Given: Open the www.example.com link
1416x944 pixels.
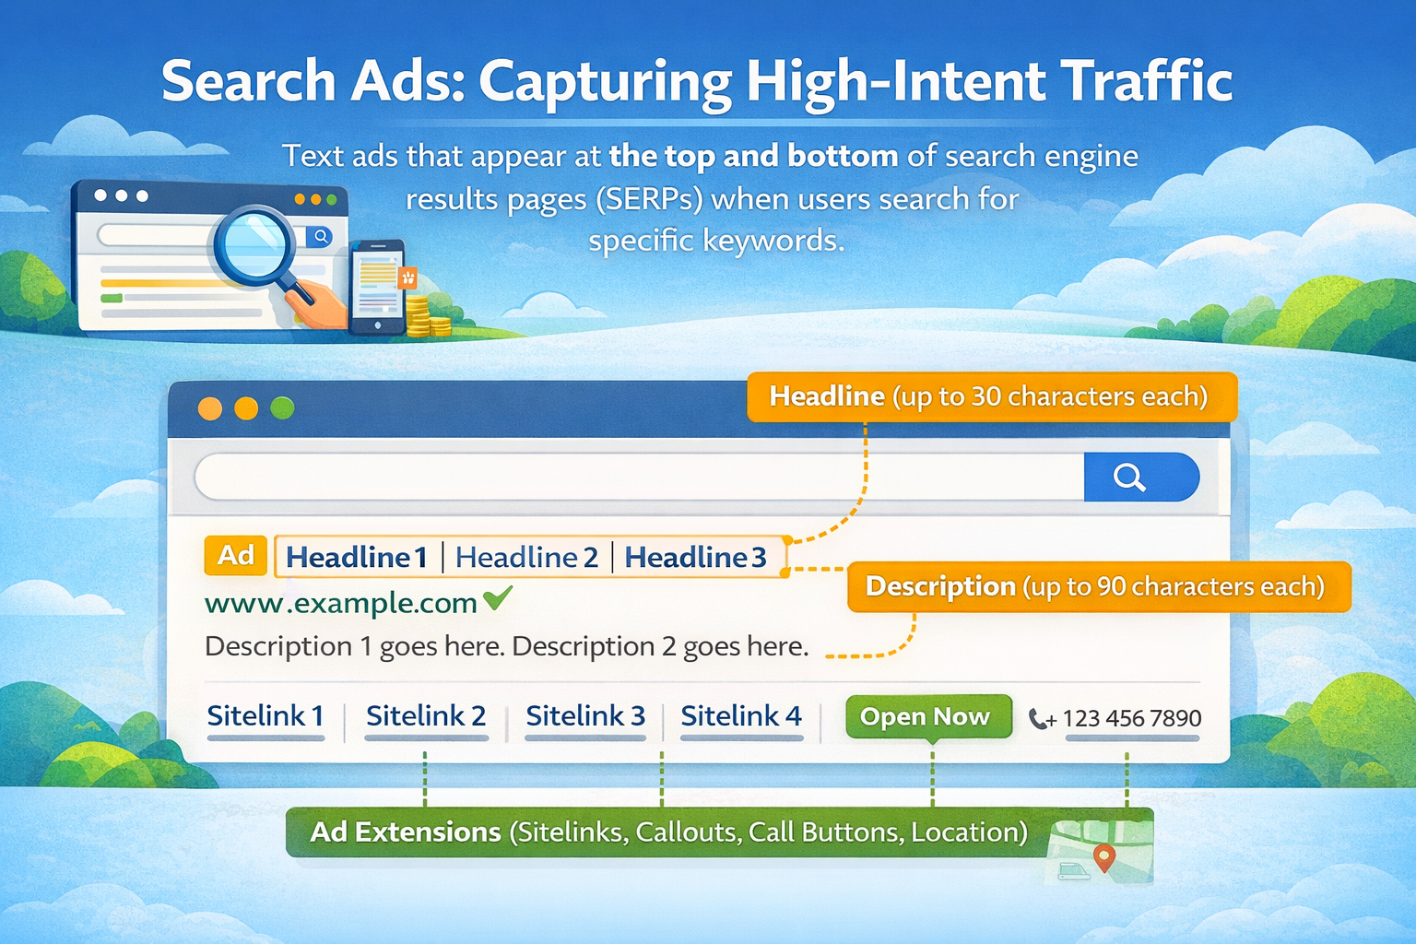Looking at the screenshot, I should [x=341, y=602].
